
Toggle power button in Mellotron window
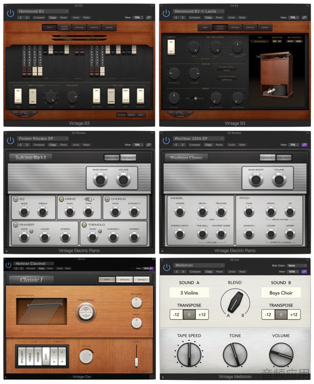pos(167,267)
